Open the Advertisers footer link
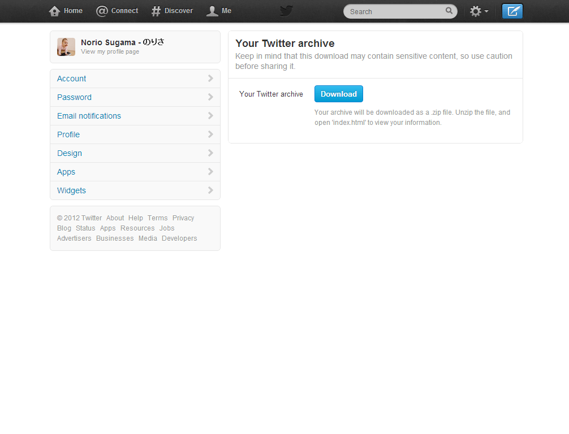 coord(74,238)
